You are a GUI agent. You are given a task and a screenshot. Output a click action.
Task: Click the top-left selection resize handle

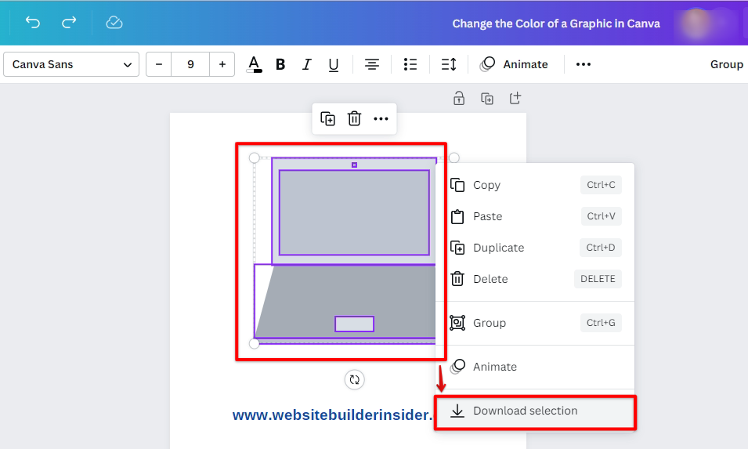(255, 158)
